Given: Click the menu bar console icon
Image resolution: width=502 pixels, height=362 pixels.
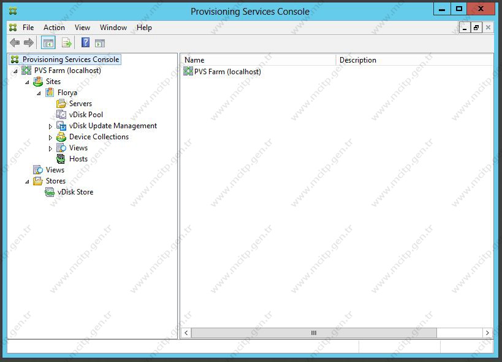Looking at the screenshot, I should (x=13, y=28).
